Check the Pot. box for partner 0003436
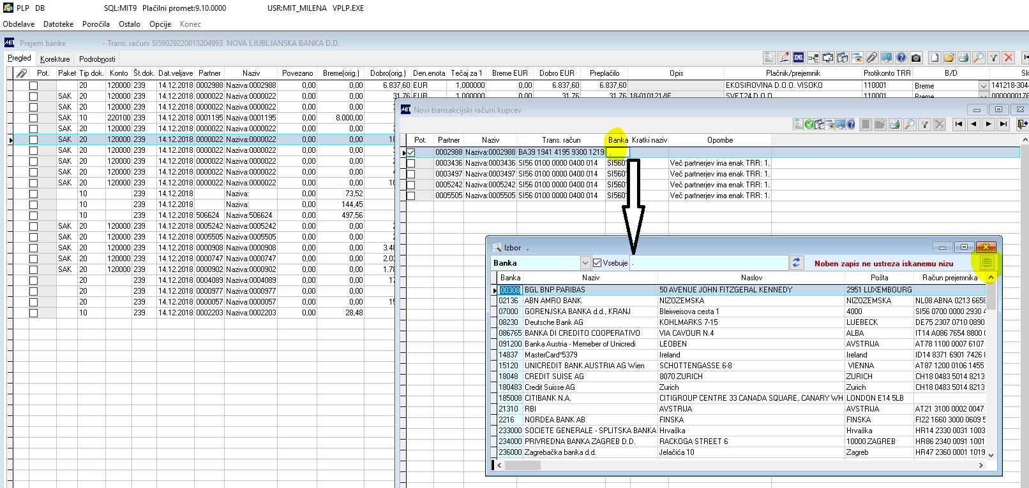The height and width of the screenshot is (488, 1029). pos(411,163)
